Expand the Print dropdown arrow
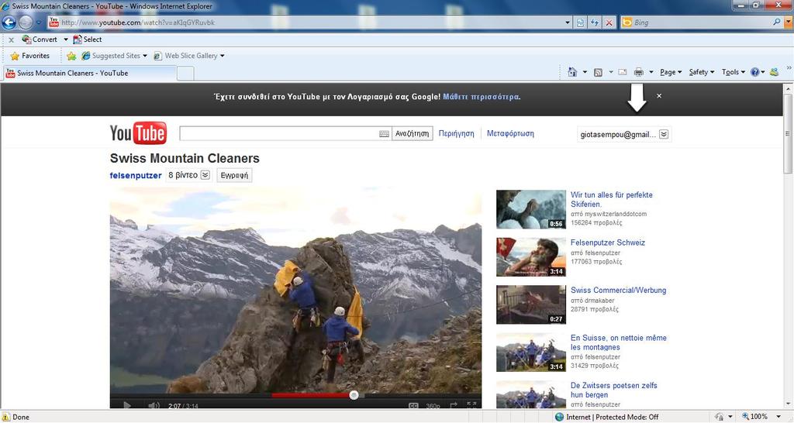 pyautogui.click(x=651, y=72)
